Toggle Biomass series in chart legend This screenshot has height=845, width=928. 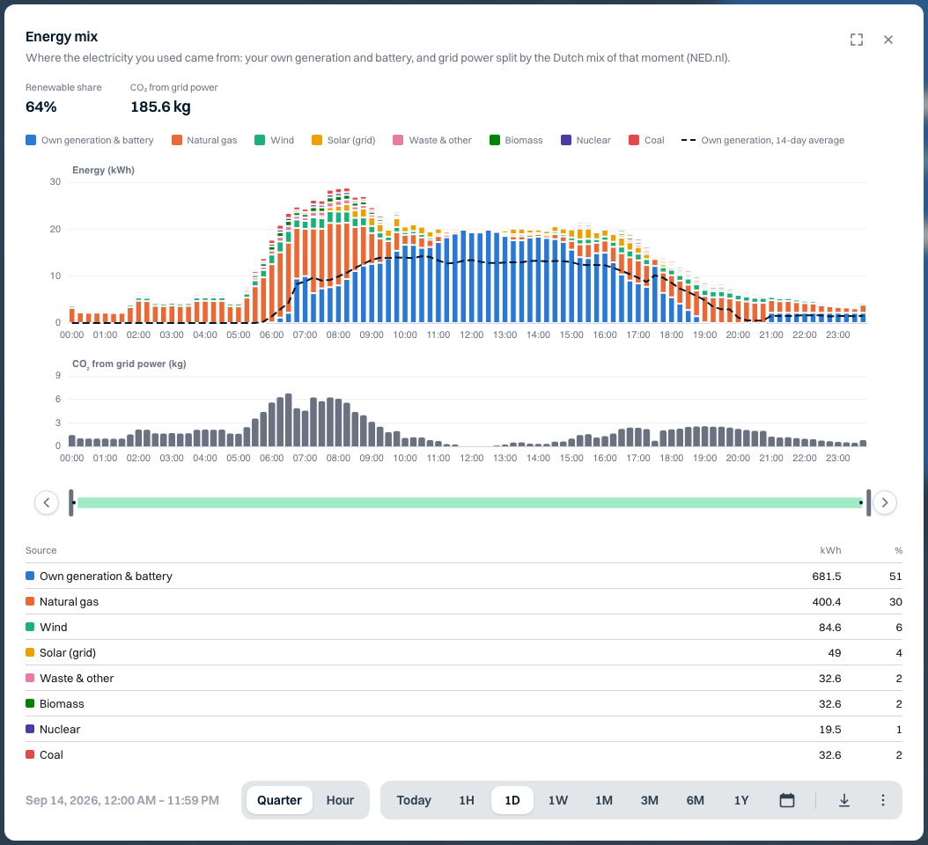click(x=516, y=140)
